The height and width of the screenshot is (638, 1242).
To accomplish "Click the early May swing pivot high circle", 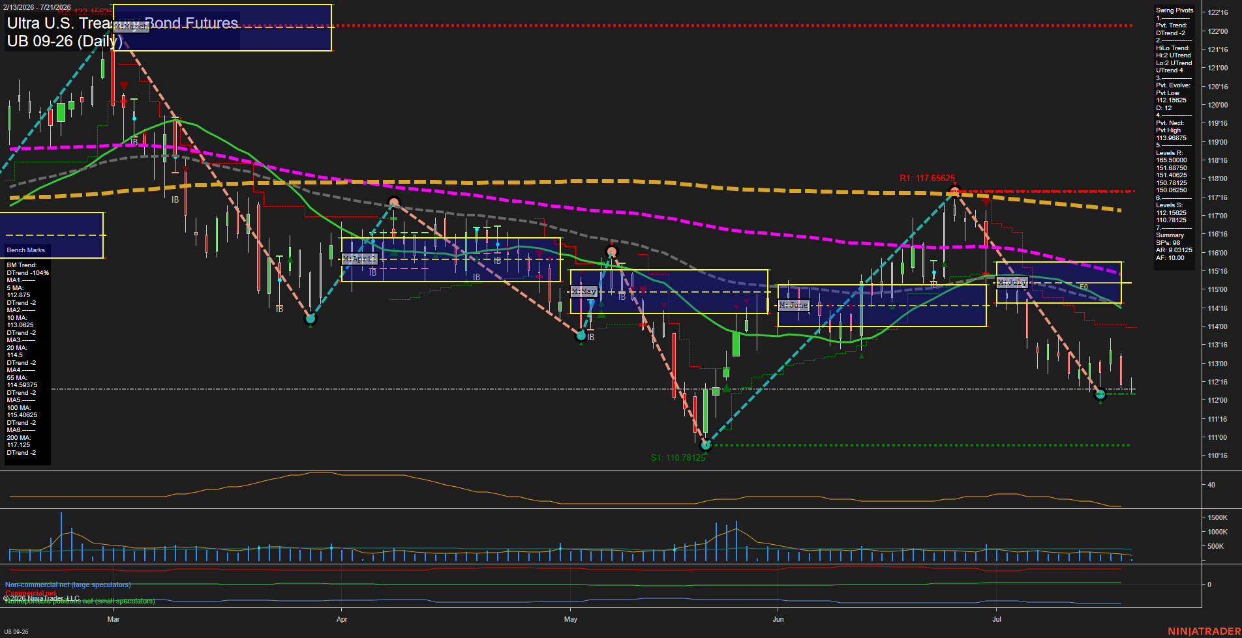I will pos(611,252).
